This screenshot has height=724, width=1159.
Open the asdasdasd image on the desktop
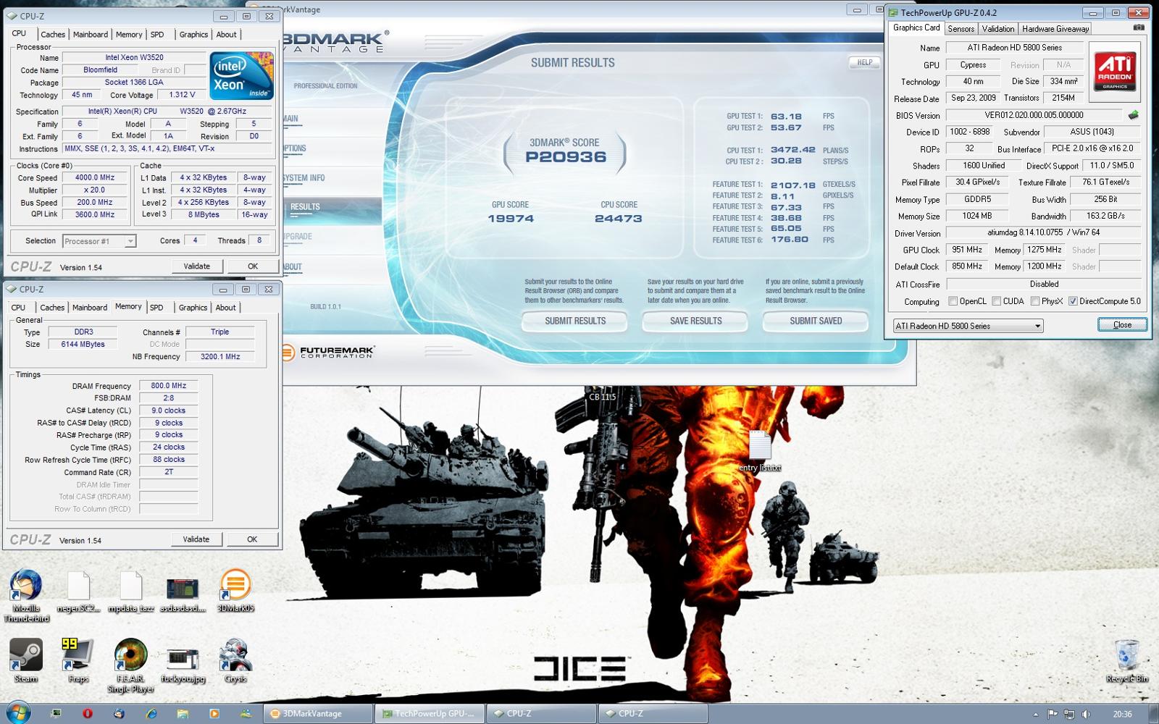click(183, 594)
